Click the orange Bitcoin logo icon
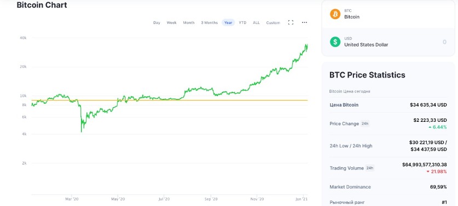Viewport: 458px width, 206px height. pyautogui.click(x=335, y=14)
